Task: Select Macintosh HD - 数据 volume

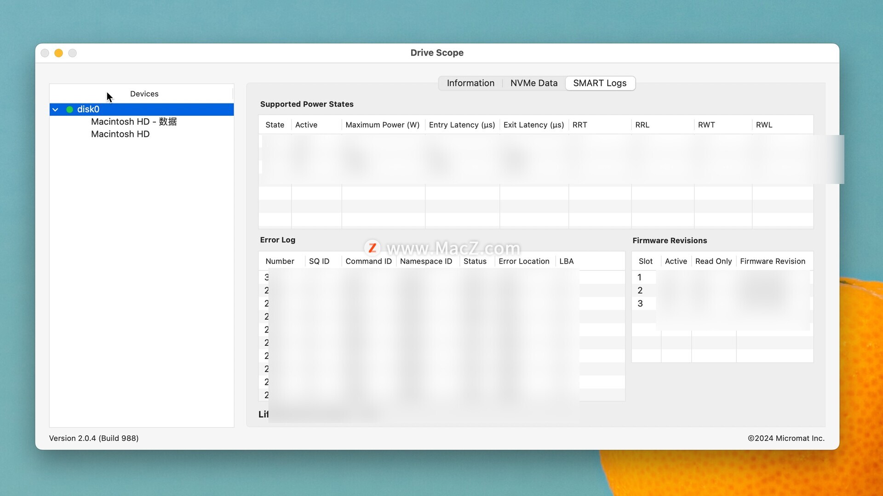Action: click(133, 122)
